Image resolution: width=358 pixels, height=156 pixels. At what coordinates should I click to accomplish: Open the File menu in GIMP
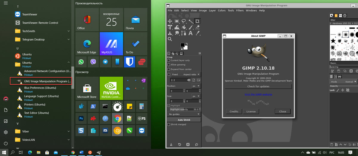170,10
